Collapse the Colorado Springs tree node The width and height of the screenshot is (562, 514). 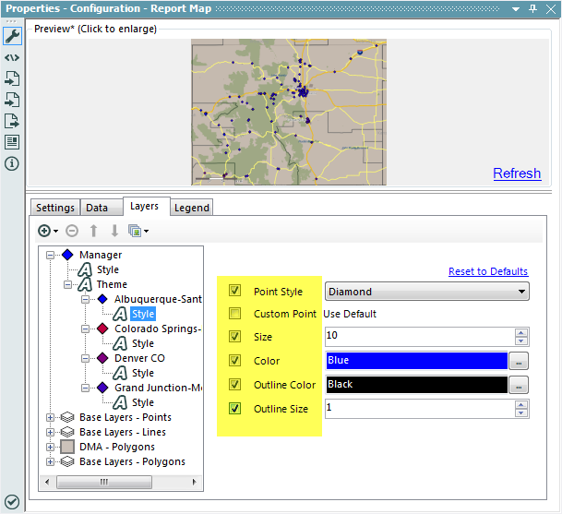(85, 329)
